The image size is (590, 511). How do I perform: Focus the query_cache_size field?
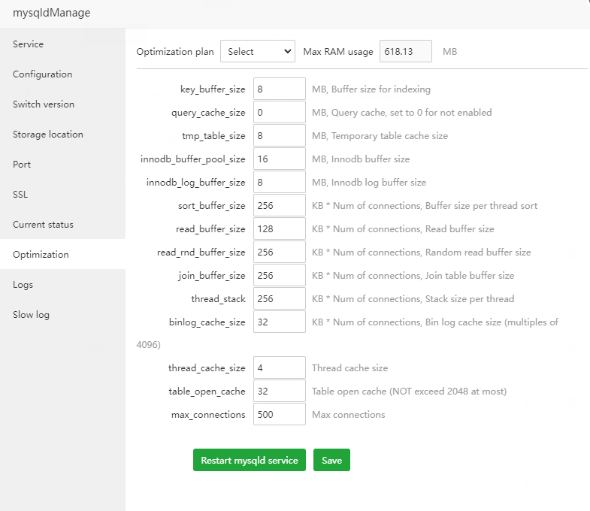tap(279, 113)
